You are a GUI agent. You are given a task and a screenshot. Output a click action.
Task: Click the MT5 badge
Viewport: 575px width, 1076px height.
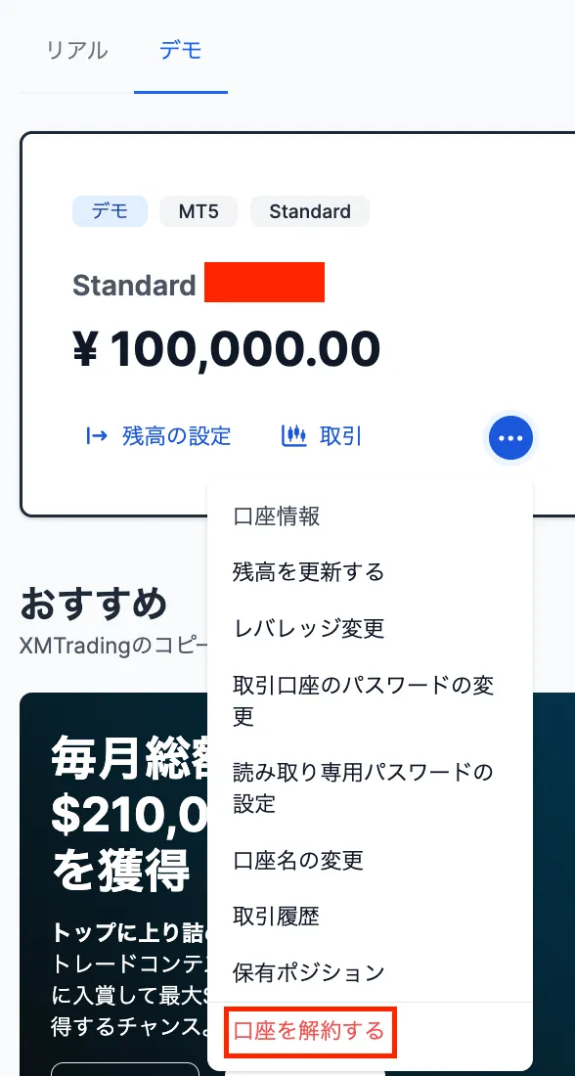tap(199, 211)
